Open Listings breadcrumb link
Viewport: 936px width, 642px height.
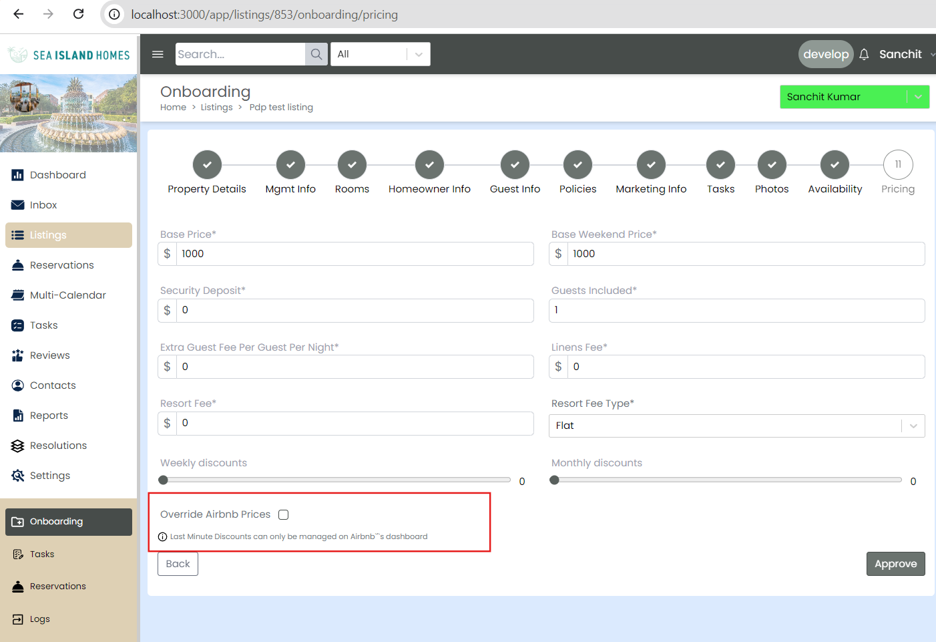(x=217, y=108)
